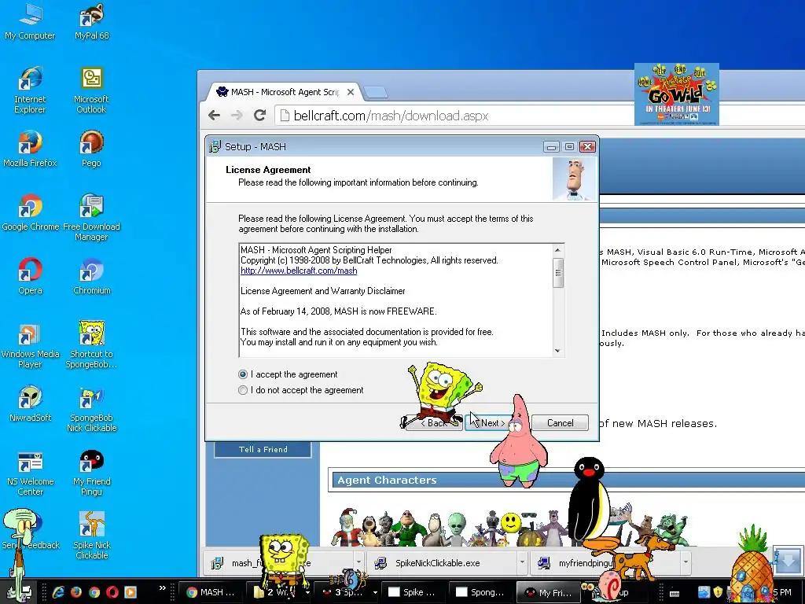Expand mash download item options arrow
The image size is (805, 604).
click(x=358, y=563)
